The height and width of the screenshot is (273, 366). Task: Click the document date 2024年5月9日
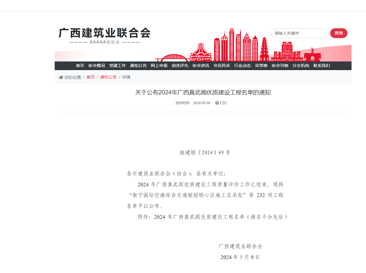point(240,257)
